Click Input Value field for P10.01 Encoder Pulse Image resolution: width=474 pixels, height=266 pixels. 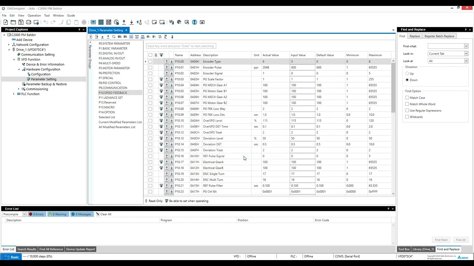pos(302,67)
